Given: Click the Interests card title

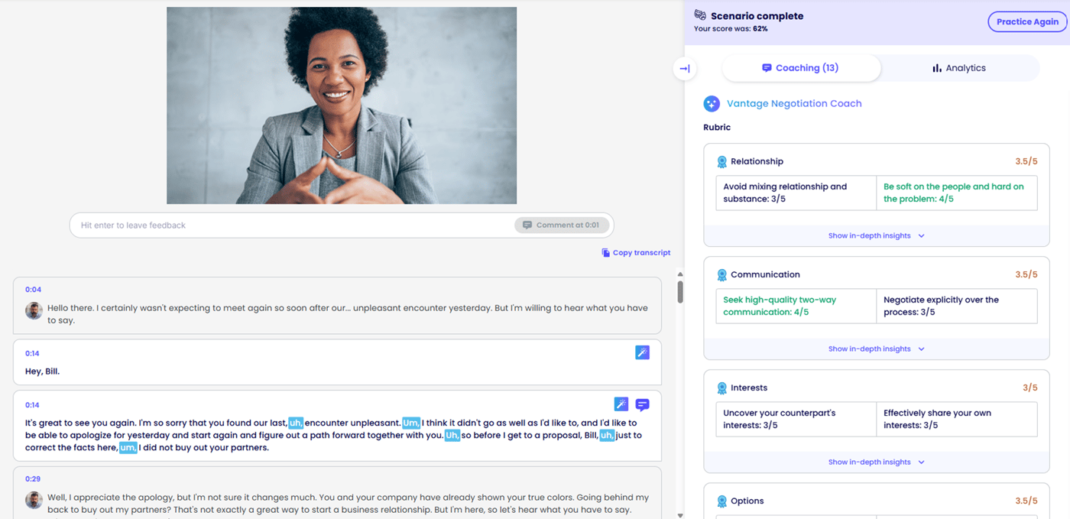Looking at the screenshot, I should [749, 388].
